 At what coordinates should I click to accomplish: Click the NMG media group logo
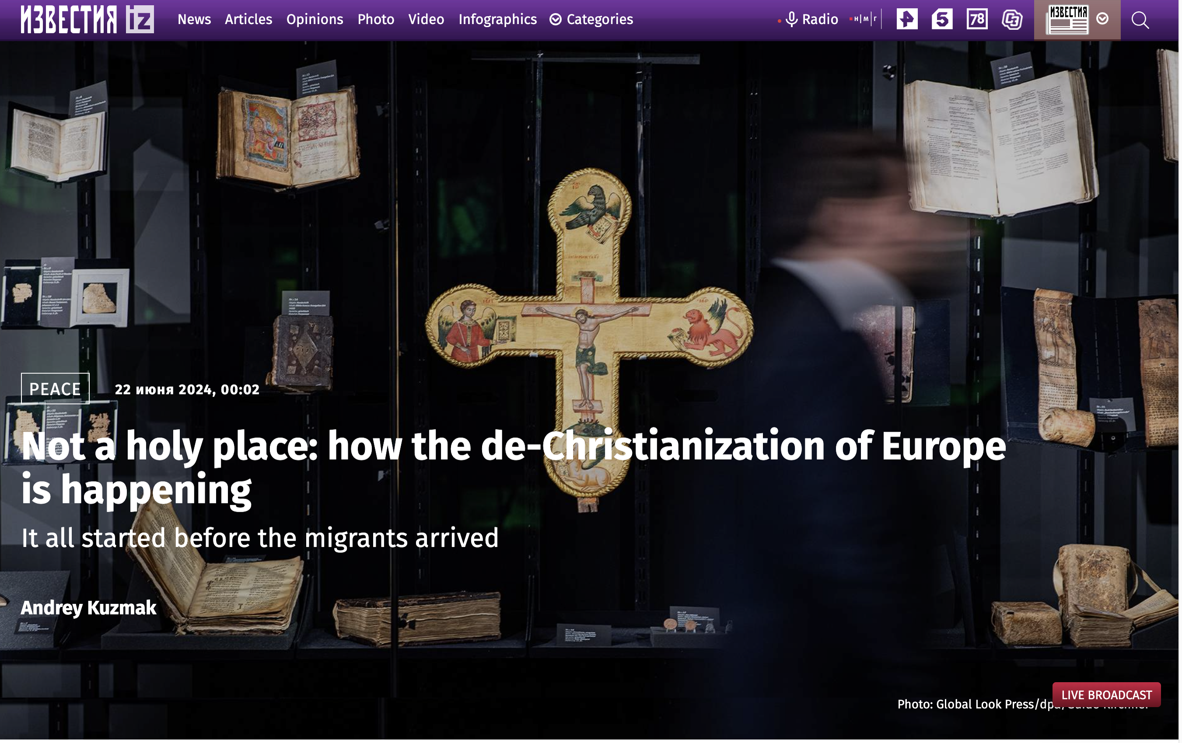tap(864, 20)
